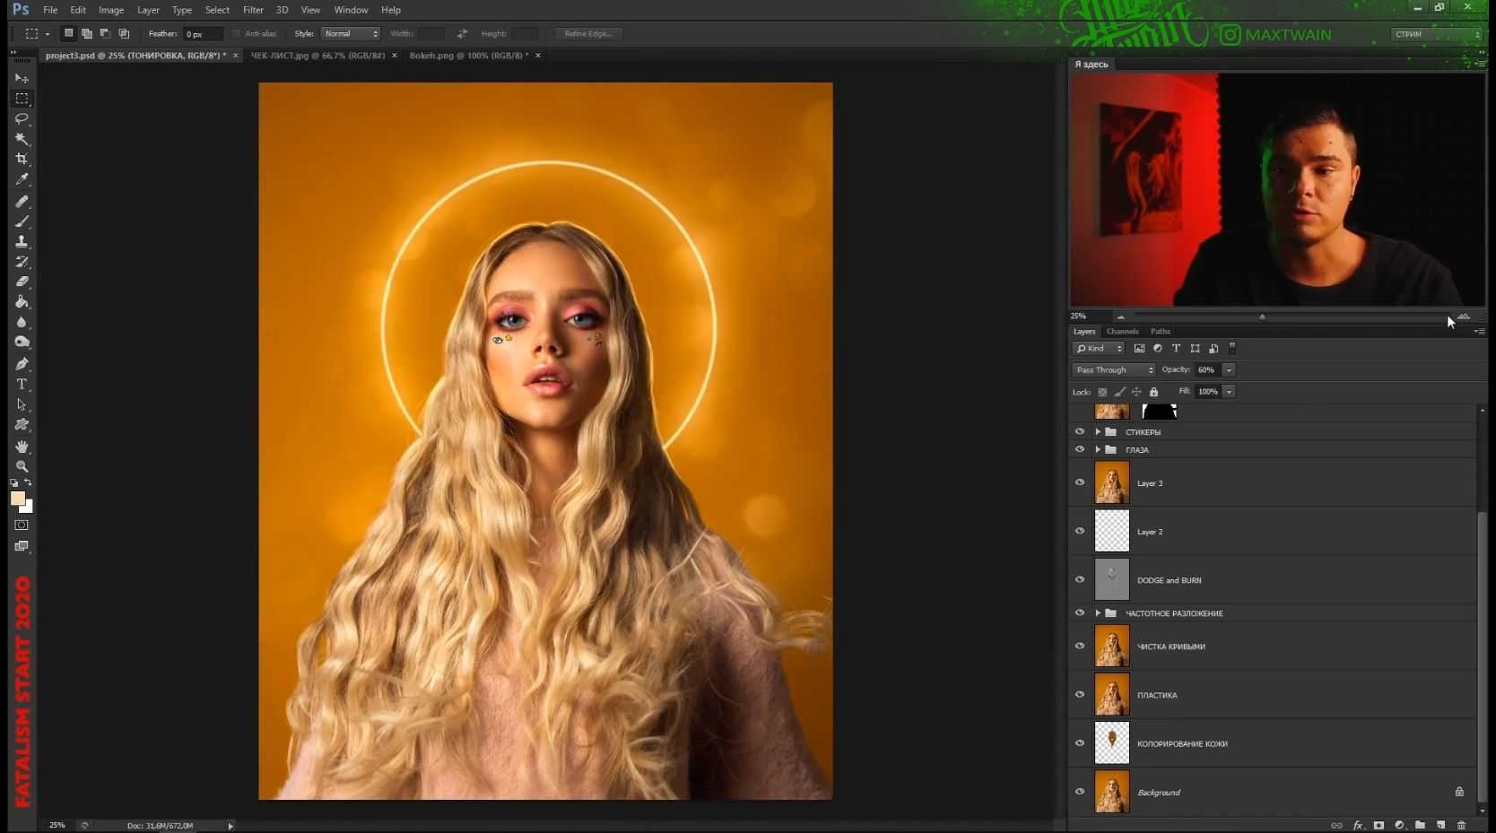This screenshot has height=833, width=1496.
Task: Select the Magic Wand tool
Action: click(22, 139)
